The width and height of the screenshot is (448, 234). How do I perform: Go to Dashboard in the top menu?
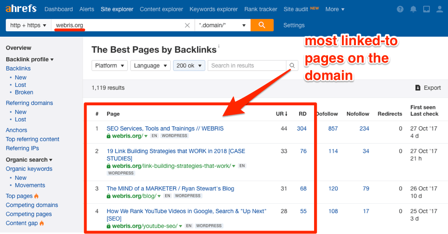[x=59, y=9]
